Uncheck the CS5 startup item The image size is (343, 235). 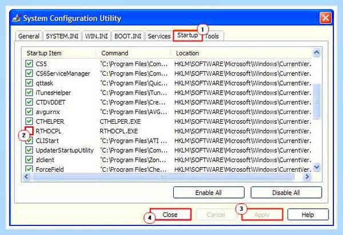[29, 64]
